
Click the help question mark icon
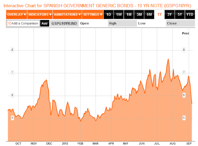(x=9, y=23)
